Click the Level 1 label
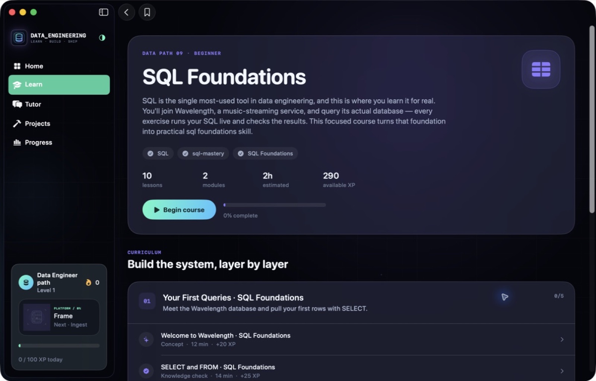 tap(46, 290)
